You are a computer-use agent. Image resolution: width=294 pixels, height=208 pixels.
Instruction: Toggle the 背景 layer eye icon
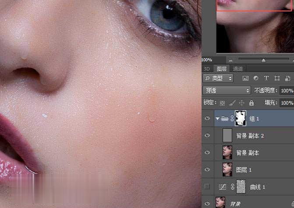207,204
